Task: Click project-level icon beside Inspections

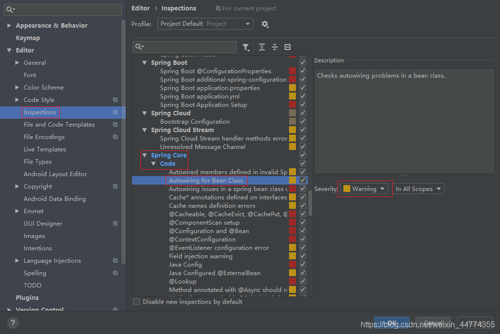Action: click(x=116, y=112)
